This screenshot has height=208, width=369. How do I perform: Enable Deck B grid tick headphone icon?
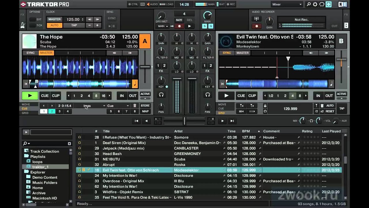[x=265, y=111]
